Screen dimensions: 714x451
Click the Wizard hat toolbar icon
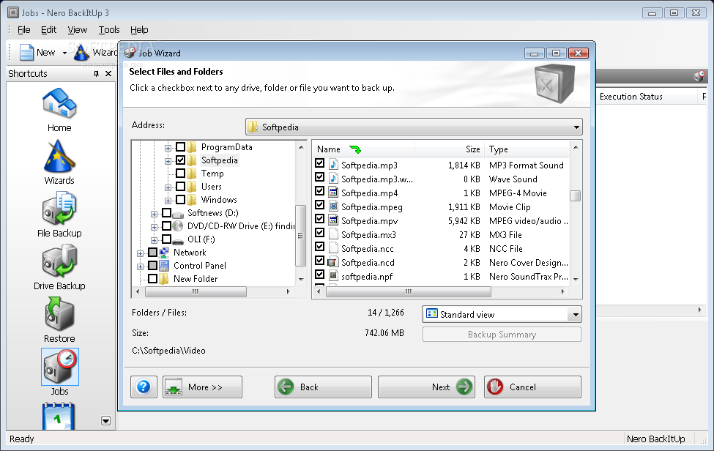coord(81,52)
